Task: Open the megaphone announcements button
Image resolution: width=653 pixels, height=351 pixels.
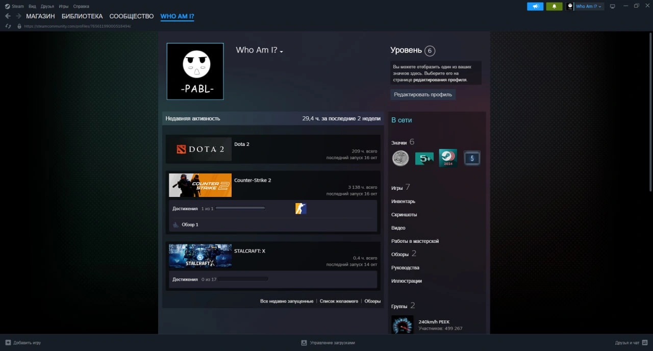Action: [x=535, y=6]
